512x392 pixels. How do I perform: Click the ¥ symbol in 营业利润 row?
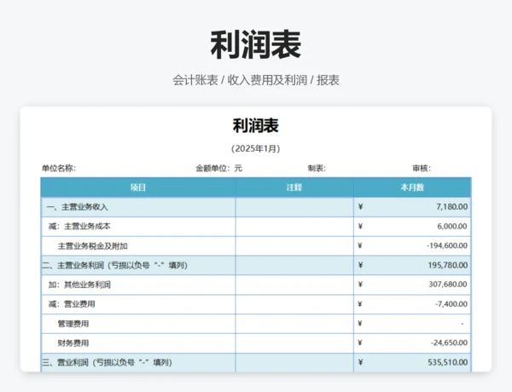click(360, 362)
